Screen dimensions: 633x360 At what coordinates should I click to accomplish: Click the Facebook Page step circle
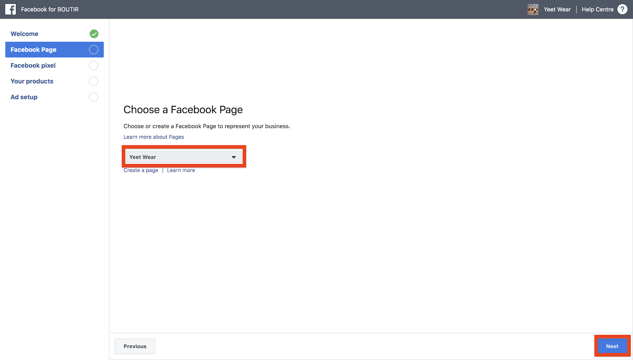(94, 50)
